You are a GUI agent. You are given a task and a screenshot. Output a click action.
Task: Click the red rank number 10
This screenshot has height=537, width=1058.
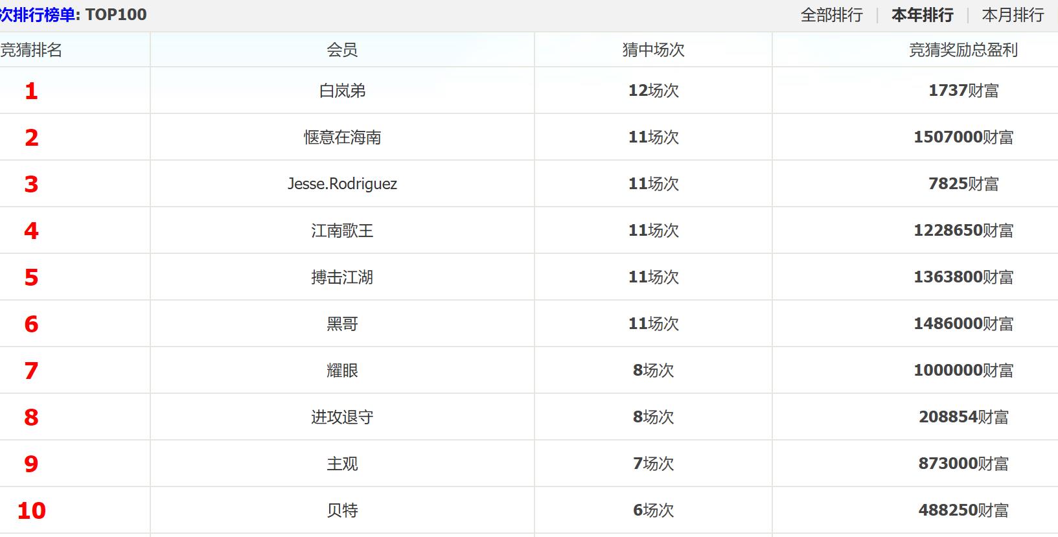click(x=31, y=510)
